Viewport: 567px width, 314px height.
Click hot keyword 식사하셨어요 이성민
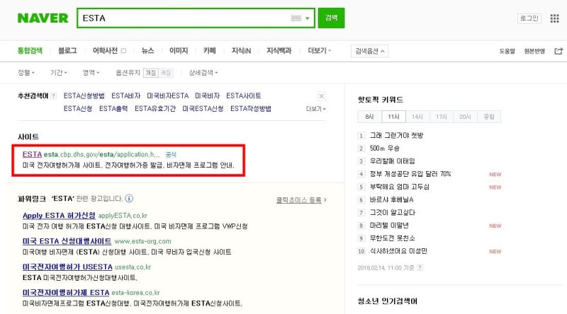(398, 251)
